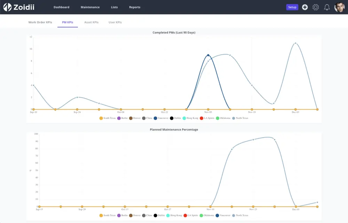Switch to User KPIs tab

[x=115, y=22]
